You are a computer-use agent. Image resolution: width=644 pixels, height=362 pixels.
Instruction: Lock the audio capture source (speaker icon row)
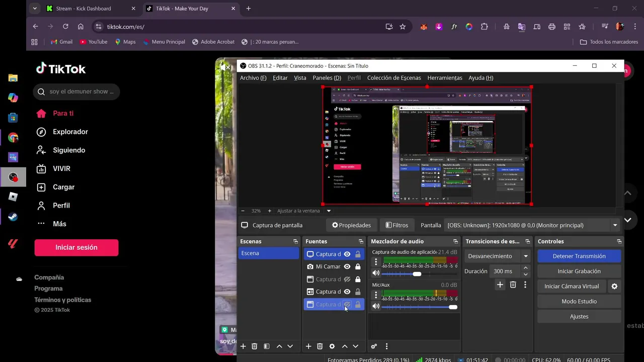coord(358,292)
